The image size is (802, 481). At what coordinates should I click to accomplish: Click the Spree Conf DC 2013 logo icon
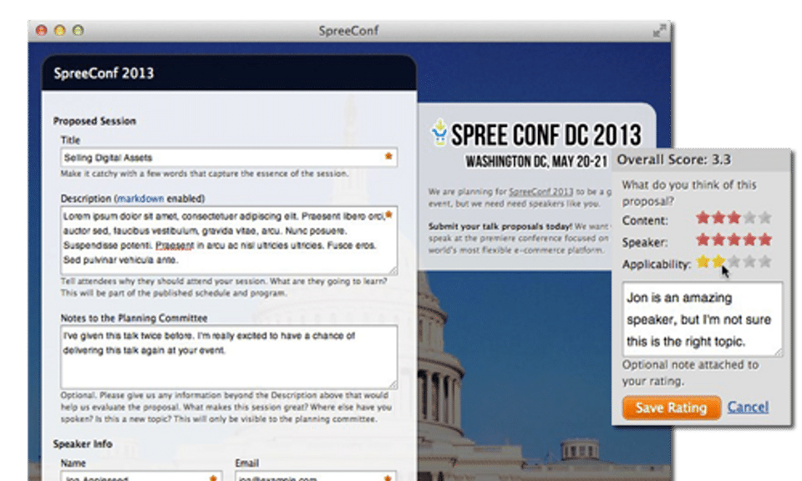point(439,133)
